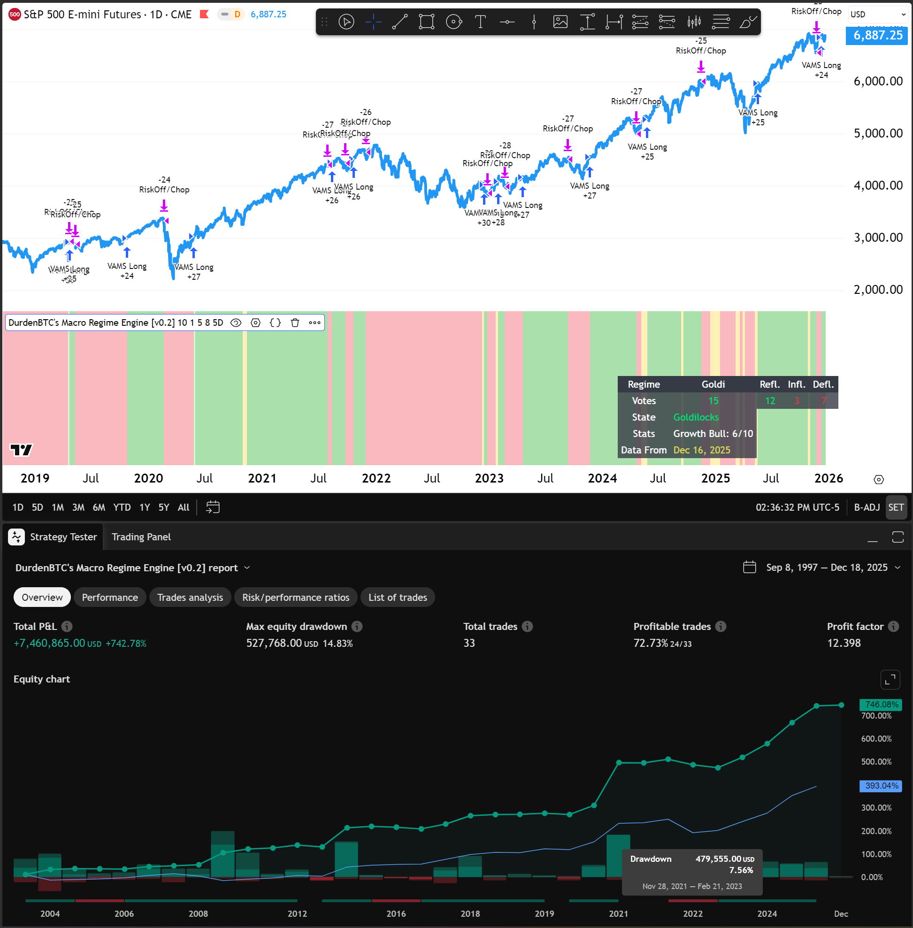The width and height of the screenshot is (913, 928).
Task: Select the brush drawing tool
Action: (747, 22)
